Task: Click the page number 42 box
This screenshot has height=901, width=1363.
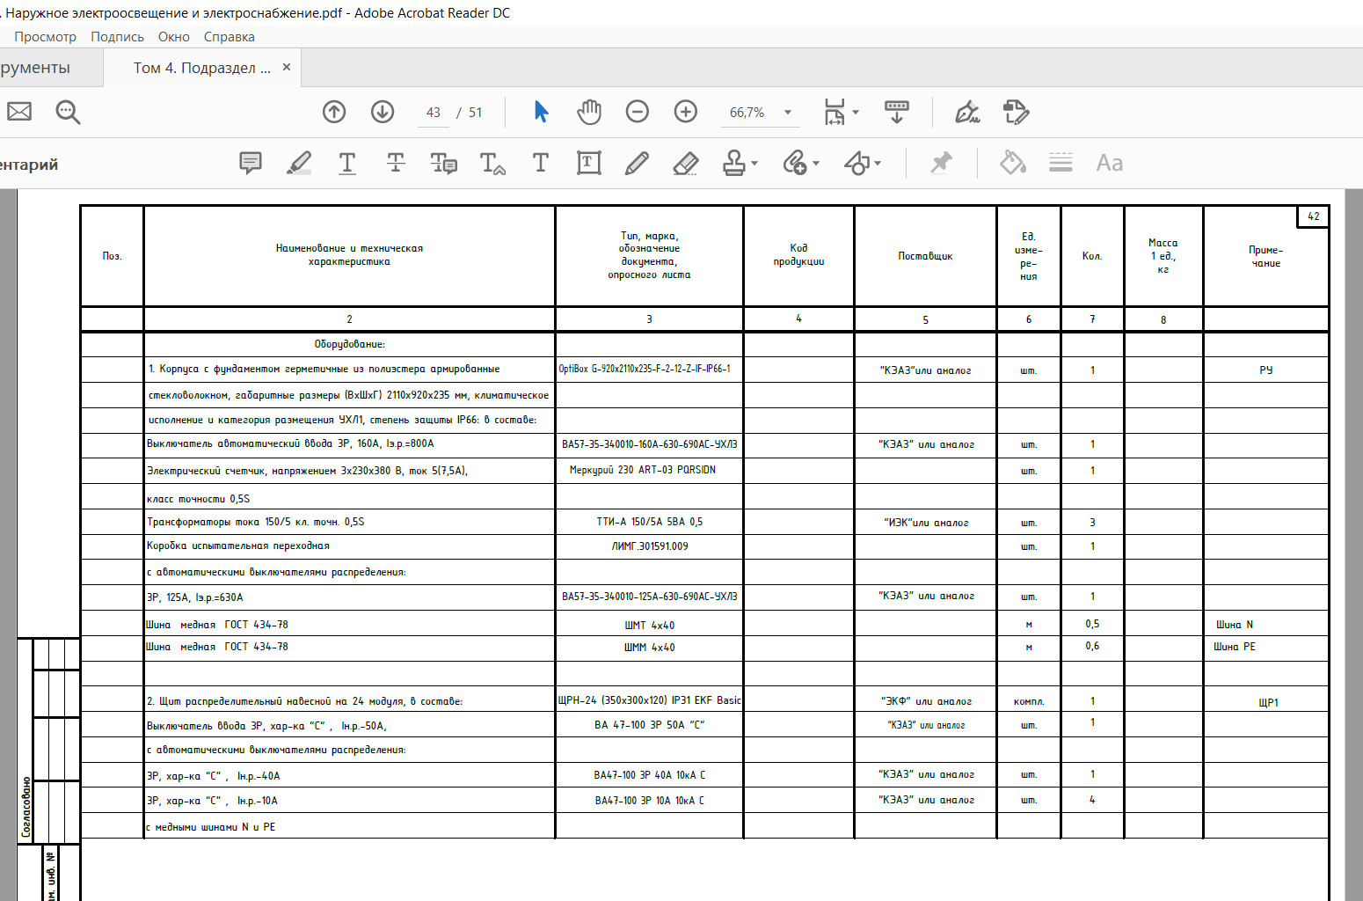Action: [1313, 216]
